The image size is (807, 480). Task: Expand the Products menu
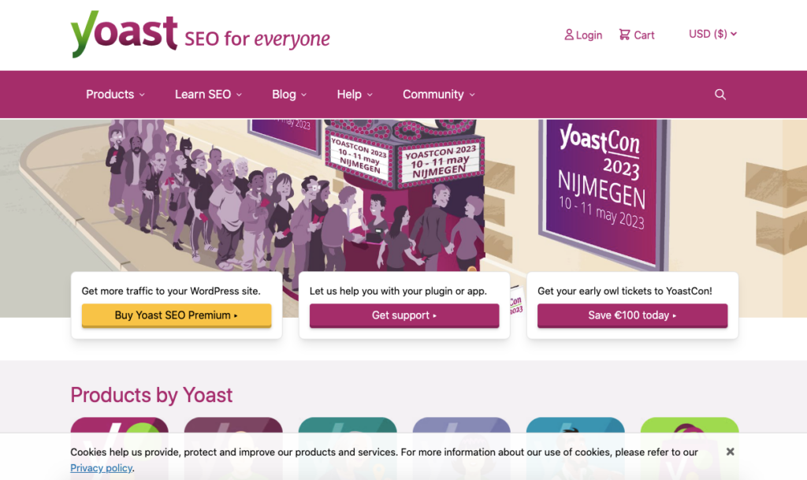[x=115, y=95]
